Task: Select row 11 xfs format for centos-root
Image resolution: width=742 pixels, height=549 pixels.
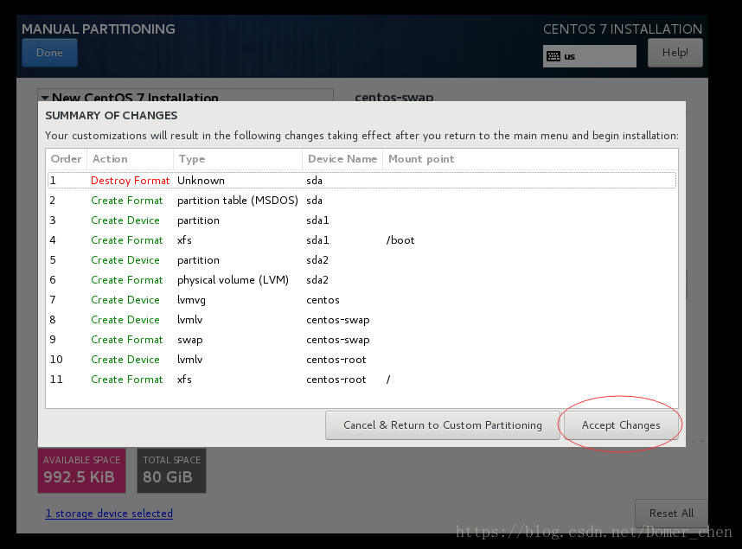Action: click(362, 379)
